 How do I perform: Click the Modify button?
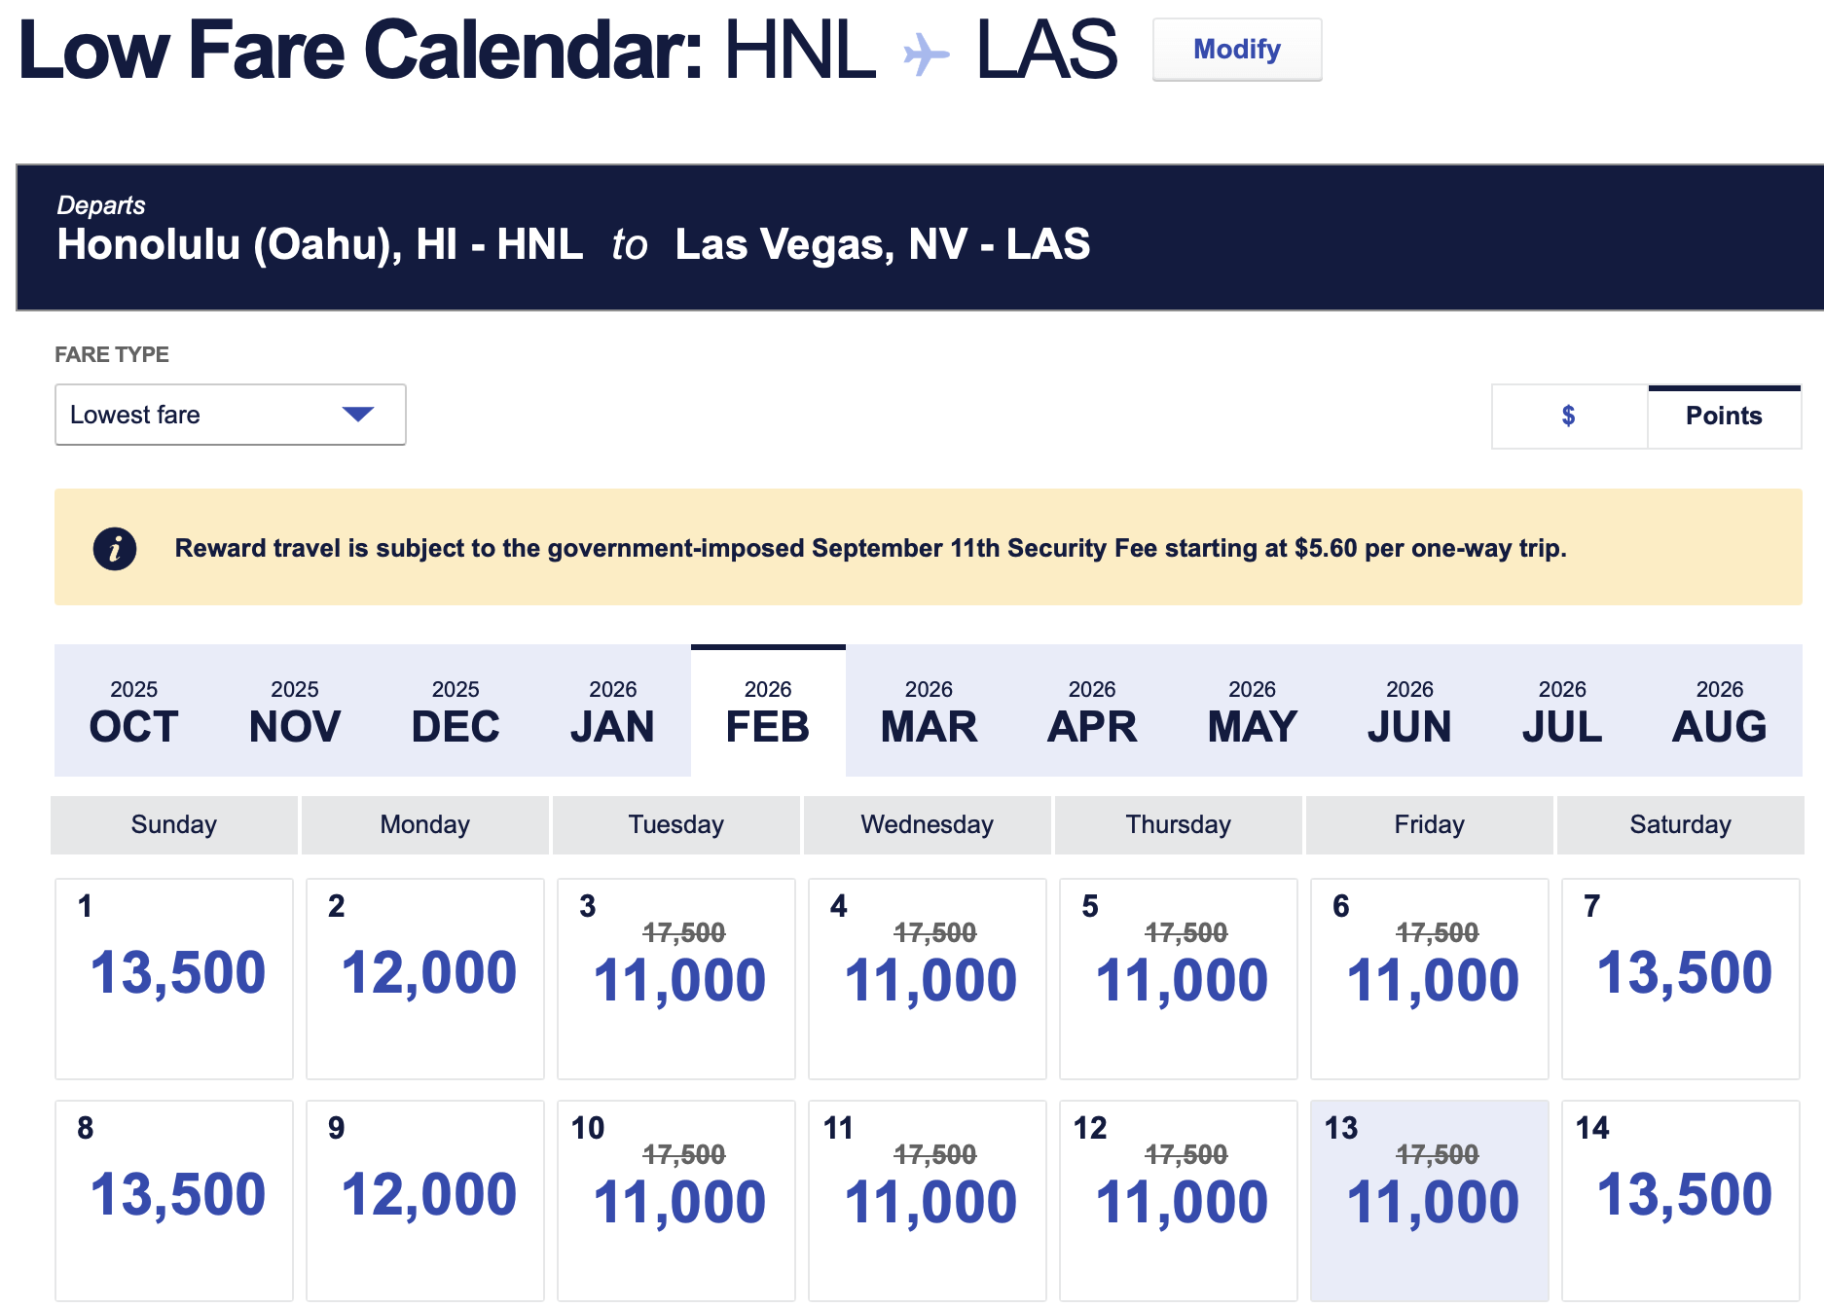[1237, 50]
